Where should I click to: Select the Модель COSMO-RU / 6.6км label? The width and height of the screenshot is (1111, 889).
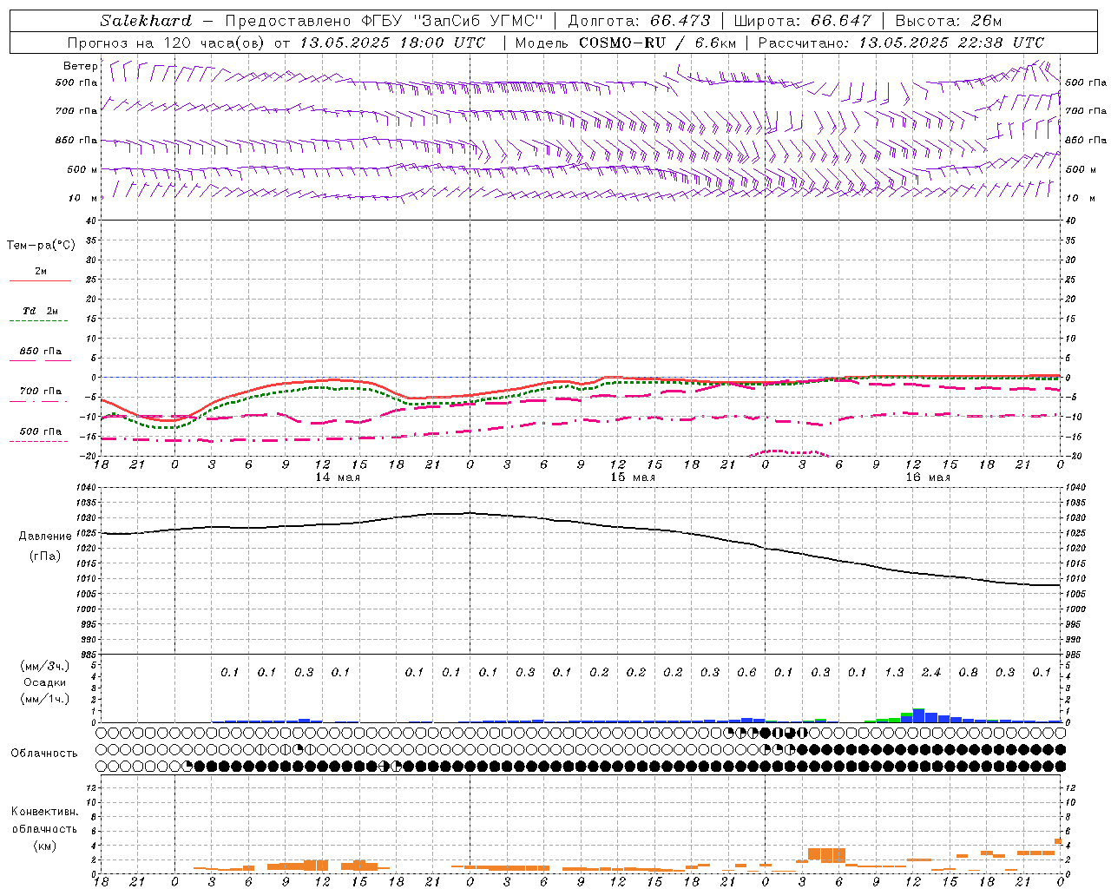[x=626, y=43]
